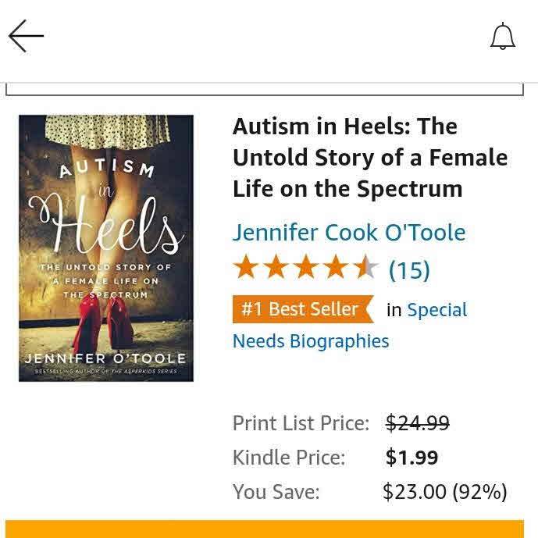The image size is (538, 538).
Task: Click the 'Print List Price:' label
Action: coord(301,423)
